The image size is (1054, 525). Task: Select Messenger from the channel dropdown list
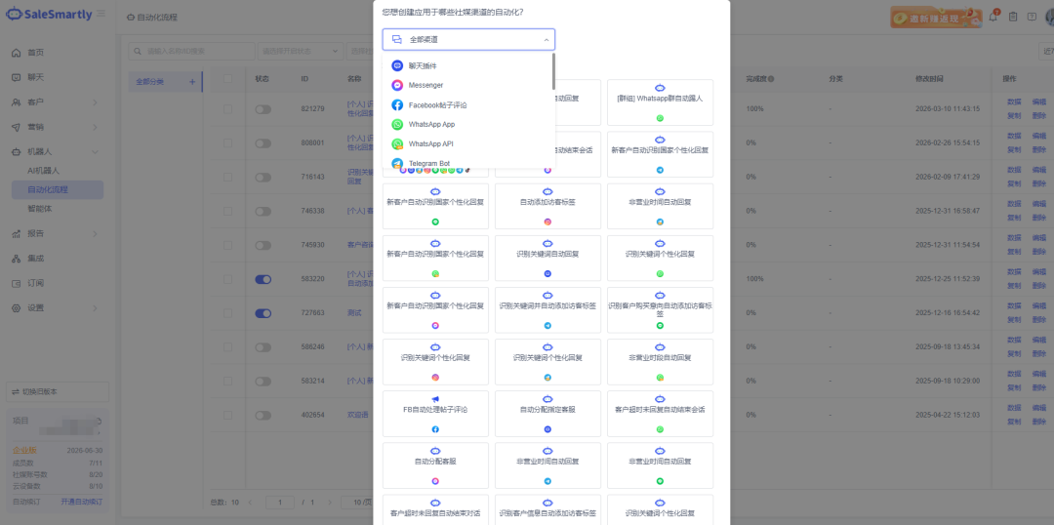coord(426,85)
